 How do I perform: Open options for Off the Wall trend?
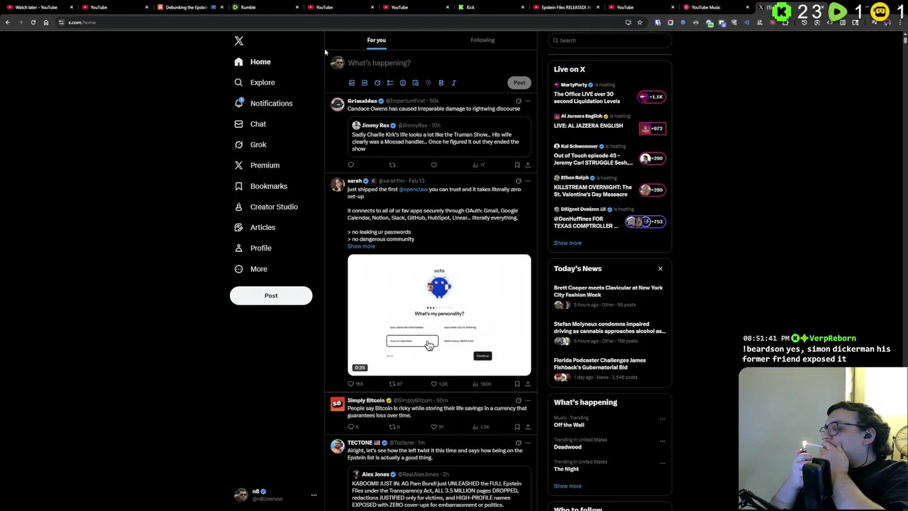663,419
